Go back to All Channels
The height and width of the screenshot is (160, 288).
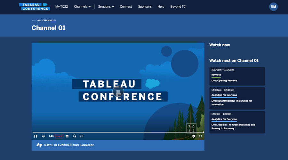pyautogui.click(x=44, y=20)
